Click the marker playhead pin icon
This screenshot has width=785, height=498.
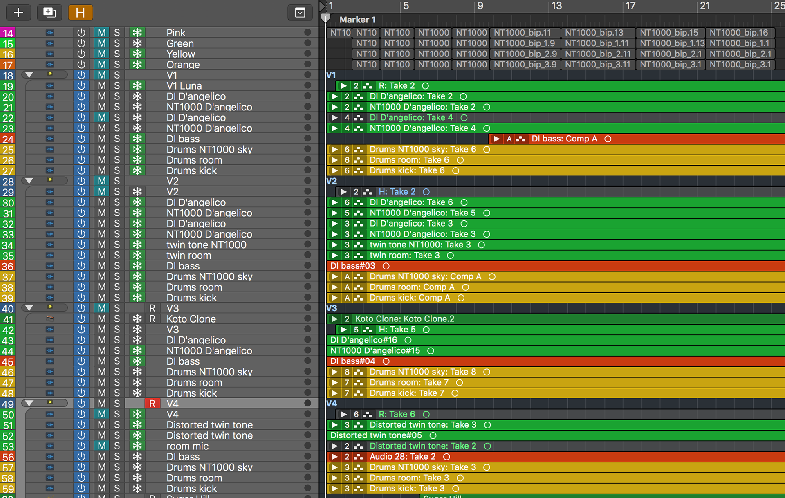325,18
